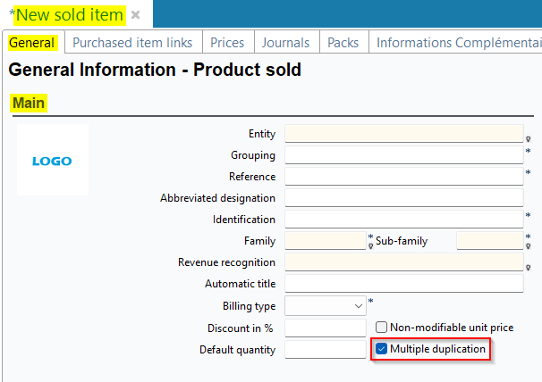Viewport: 542px width, 382px height.
Task: Click the lookup icon beside Entity field
Action: (528, 139)
